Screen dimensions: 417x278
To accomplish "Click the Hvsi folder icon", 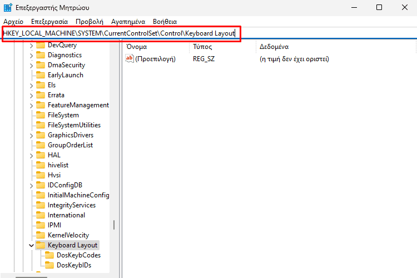I will click(x=41, y=175).
